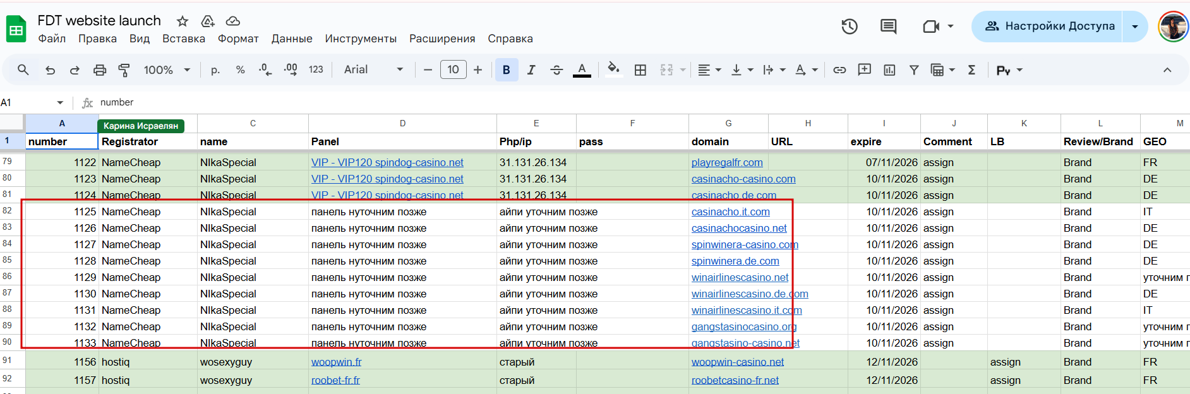Format as currency rubles
The width and height of the screenshot is (1190, 394).
(215, 70)
